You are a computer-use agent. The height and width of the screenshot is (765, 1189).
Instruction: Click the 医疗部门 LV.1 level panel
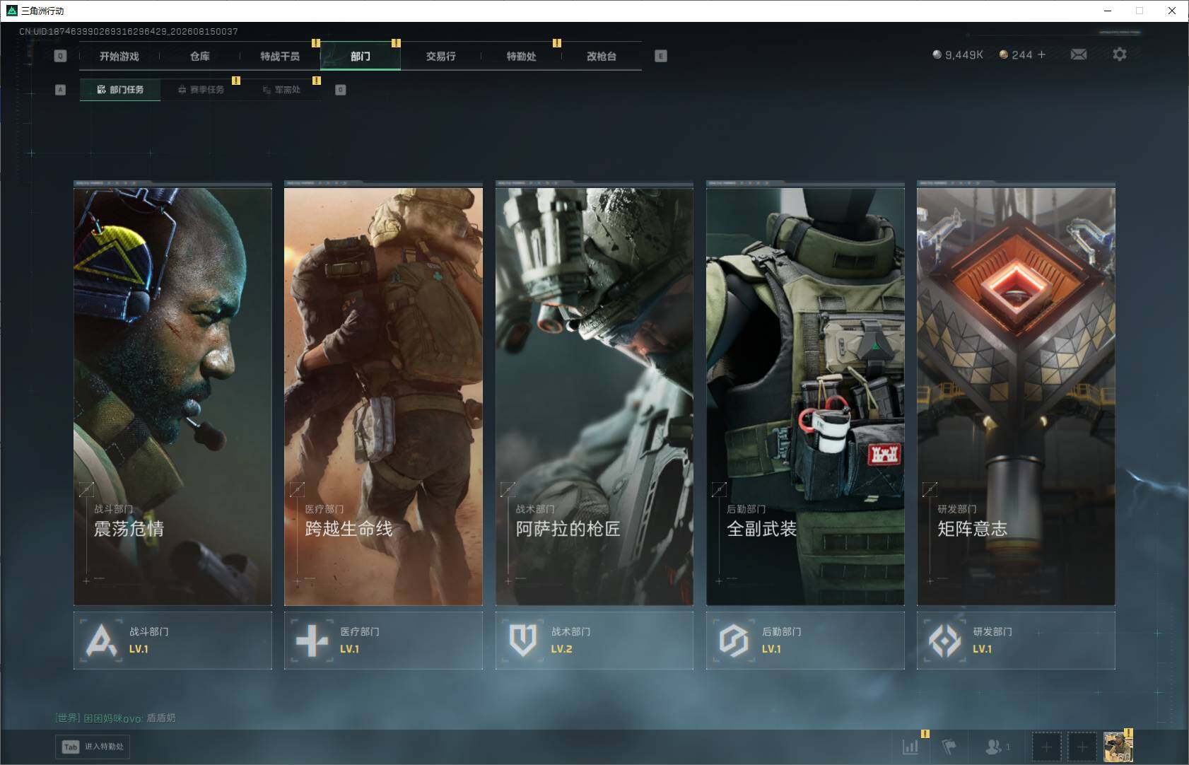(x=383, y=640)
